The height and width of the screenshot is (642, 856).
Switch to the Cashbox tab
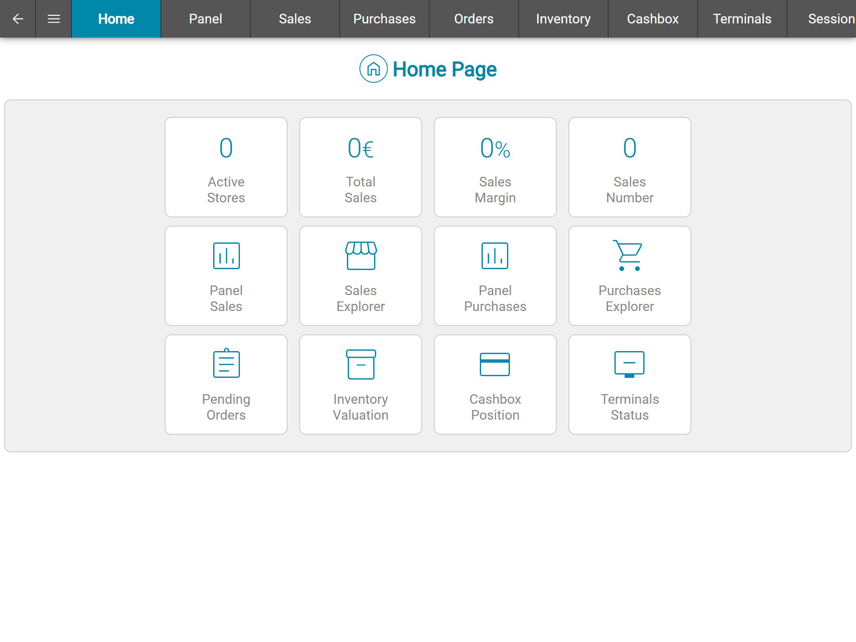point(652,19)
